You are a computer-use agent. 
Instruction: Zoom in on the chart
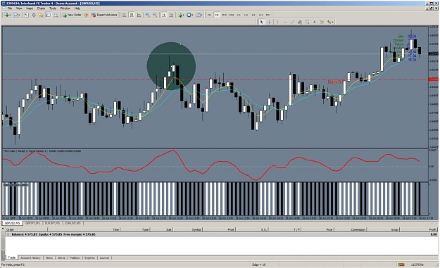(147, 15)
